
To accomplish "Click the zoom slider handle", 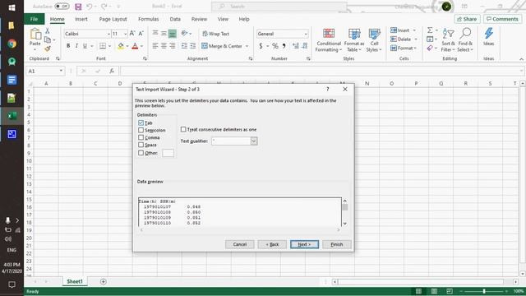I will pyautogui.click(x=484, y=291).
